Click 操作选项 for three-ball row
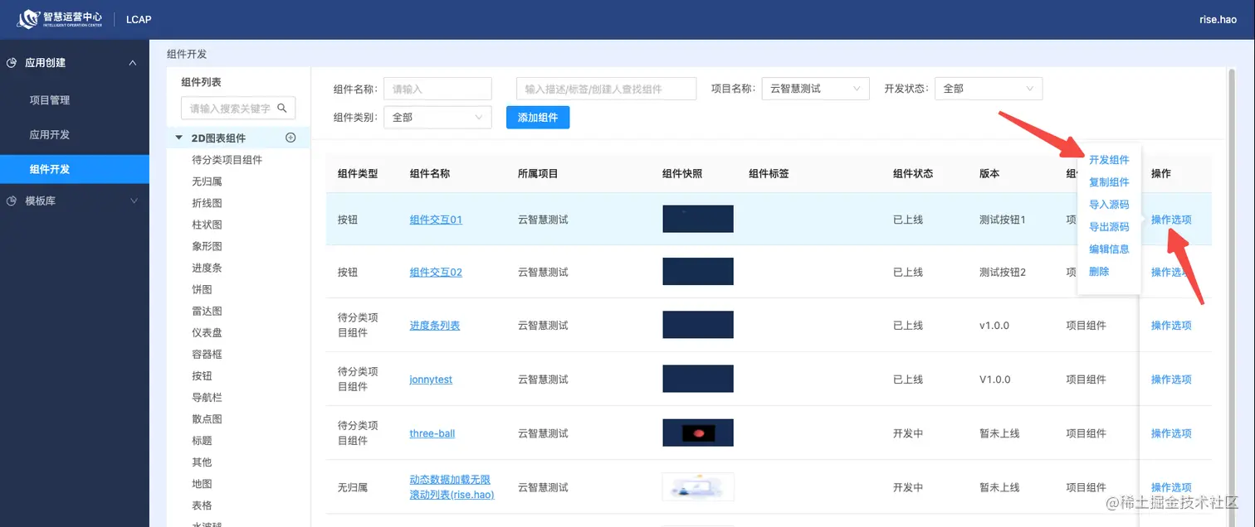The height and width of the screenshot is (527, 1255). click(1171, 433)
